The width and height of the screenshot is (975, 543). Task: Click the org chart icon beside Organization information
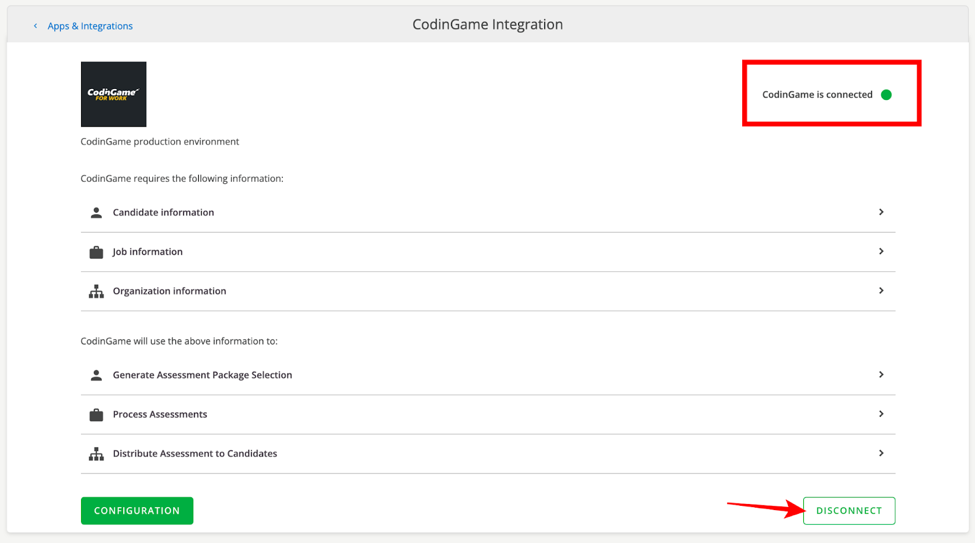[x=96, y=291]
